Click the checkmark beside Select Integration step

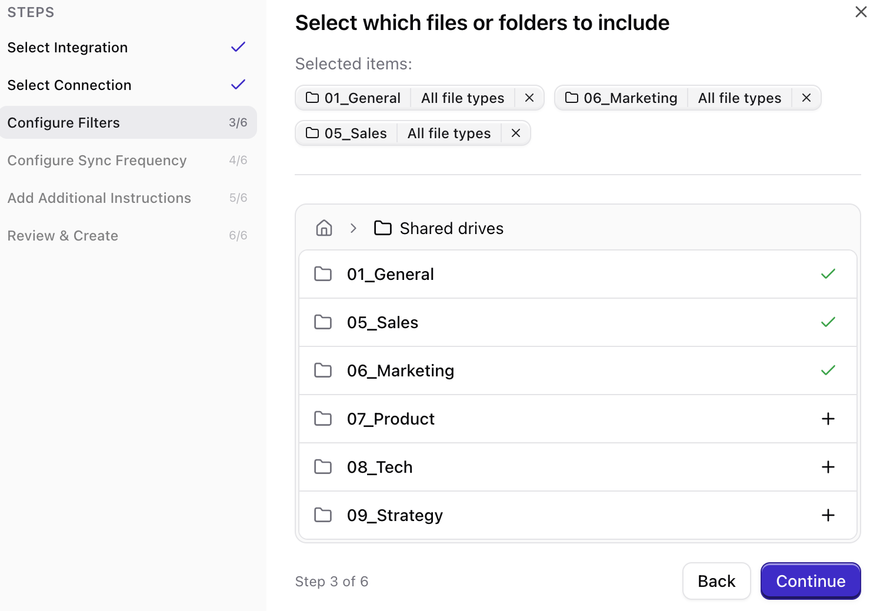[238, 47]
